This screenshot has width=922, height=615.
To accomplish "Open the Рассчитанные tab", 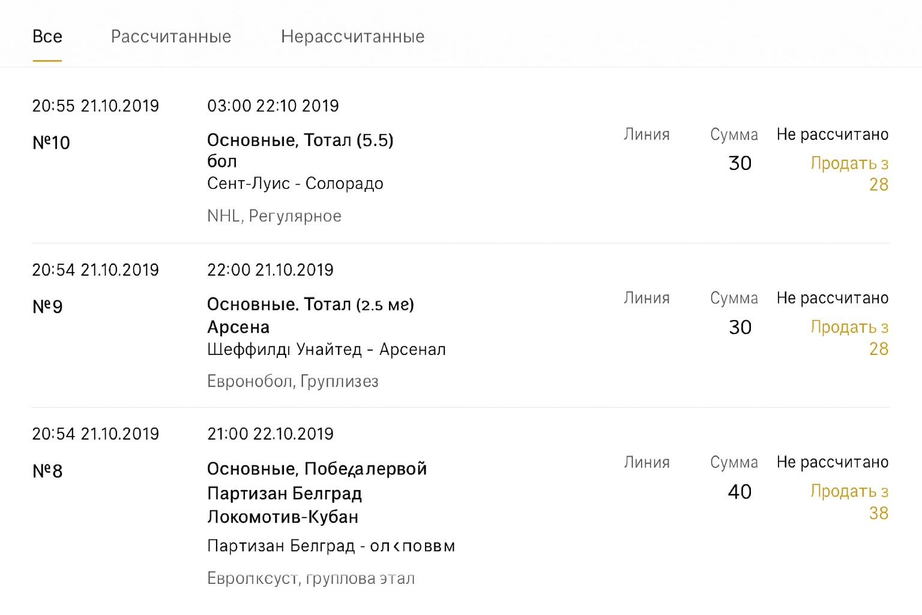I will point(171,37).
